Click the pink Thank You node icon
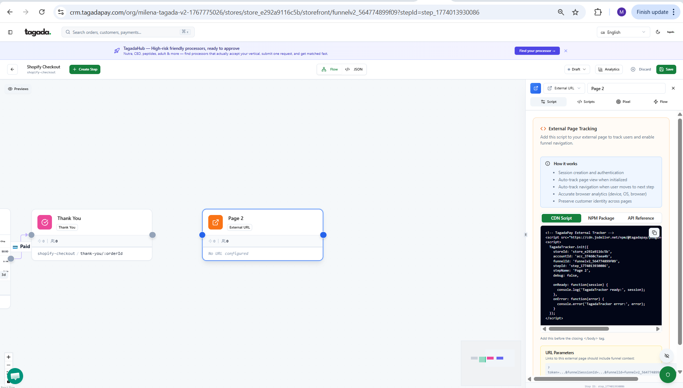The width and height of the screenshot is (683, 388). click(x=45, y=222)
